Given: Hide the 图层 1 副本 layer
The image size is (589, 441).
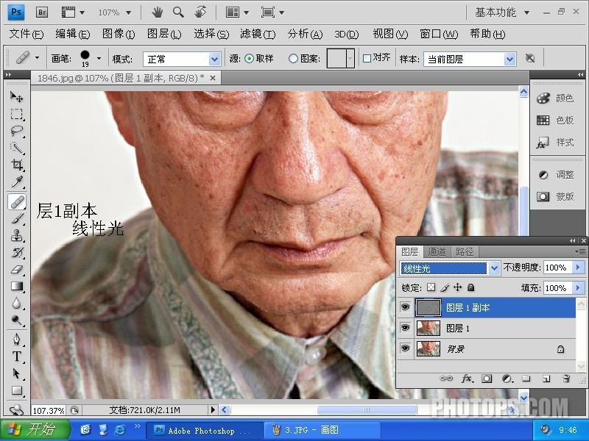Looking at the screenshot, I should click(405, 307).
